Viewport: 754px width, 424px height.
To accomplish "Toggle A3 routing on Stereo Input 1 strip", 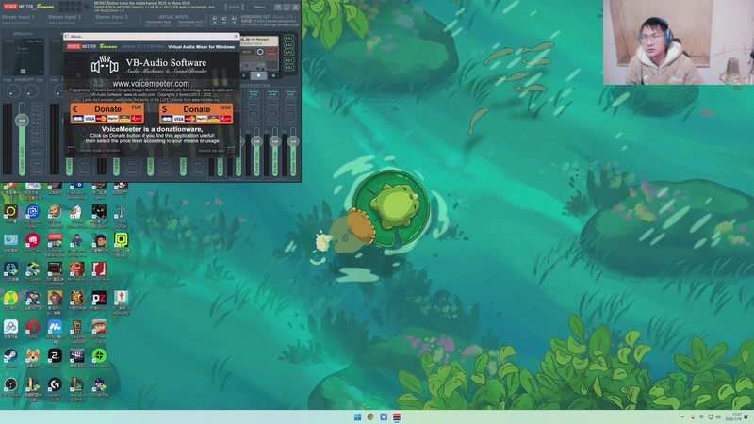I will 37,123.
